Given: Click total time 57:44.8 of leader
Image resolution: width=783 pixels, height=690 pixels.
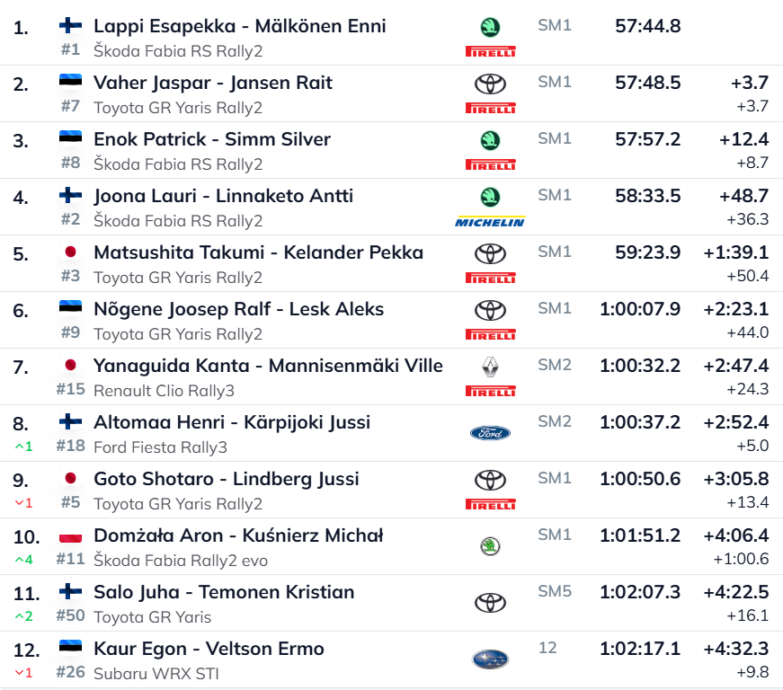Looking at the screenshot, I should (x=648, y=26).
